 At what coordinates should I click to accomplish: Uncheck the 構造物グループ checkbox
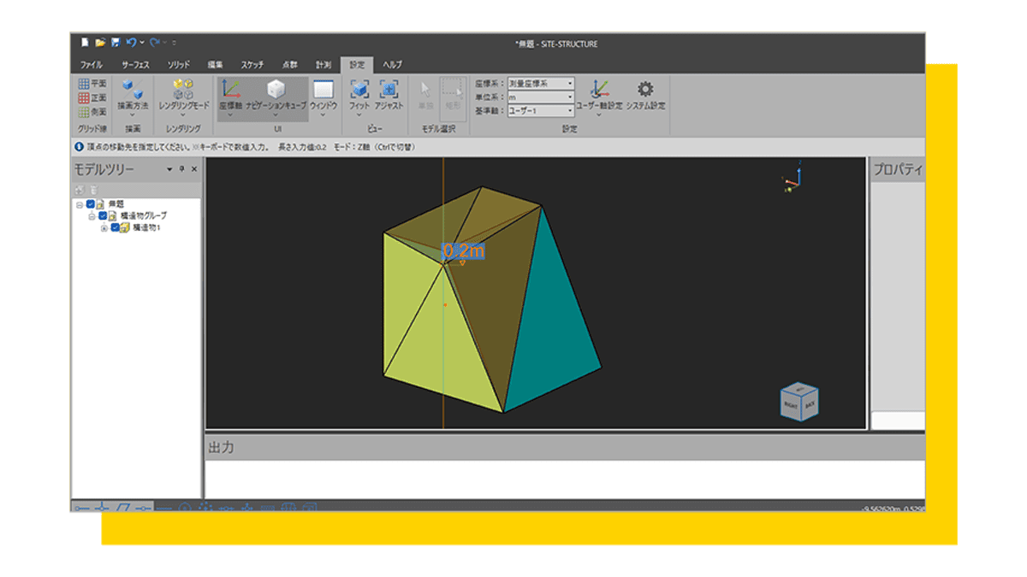tap(103, 216)
